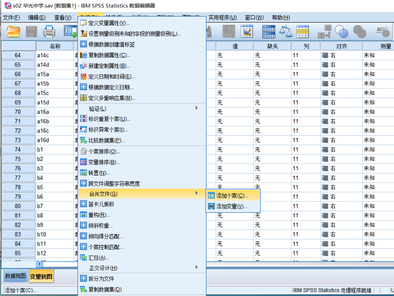Select 复制数据集(D) menu item
Image resolution: width=394 pixels, height=296 pixels.
point(142,289)
